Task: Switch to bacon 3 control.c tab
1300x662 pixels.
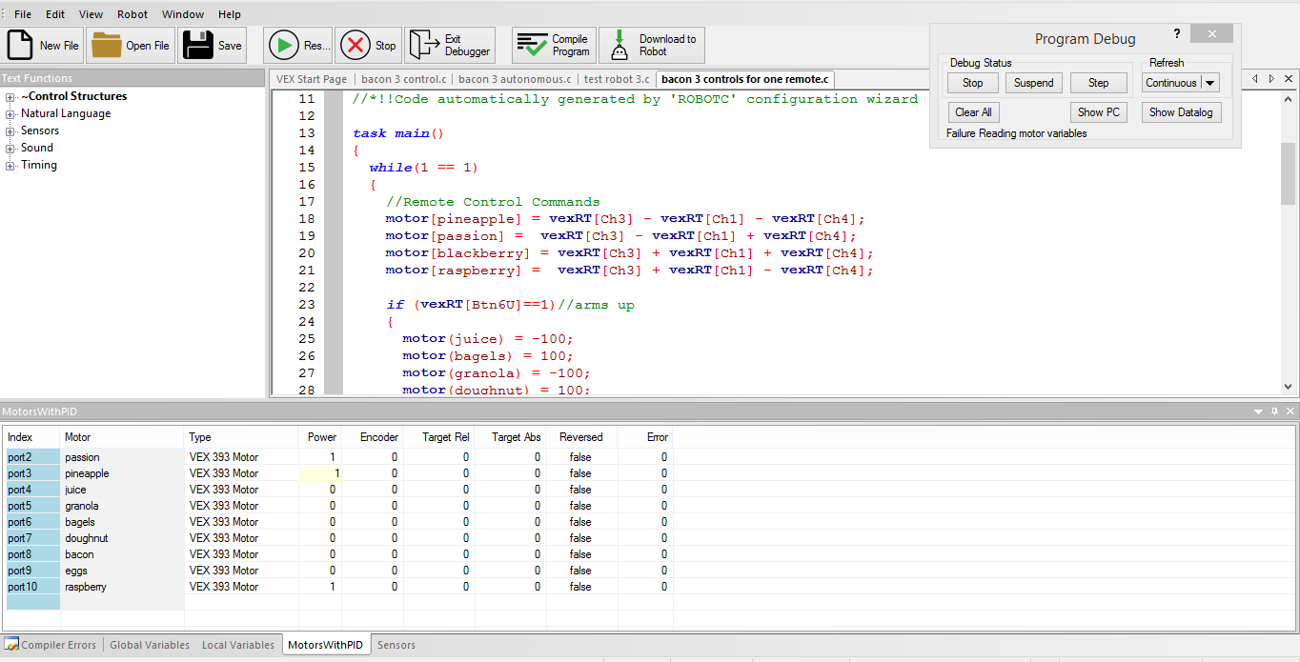Action: tap(404, 79)
